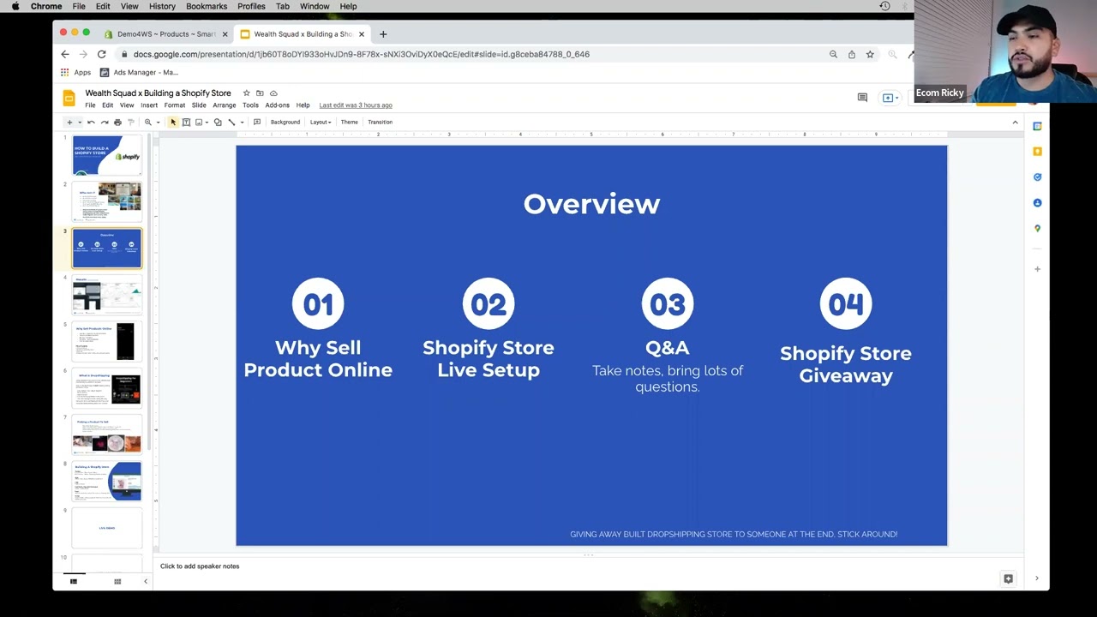Click the zoom-out magnifier in address bar
The image size is (1097, 617).
click(x=833, y=54)
